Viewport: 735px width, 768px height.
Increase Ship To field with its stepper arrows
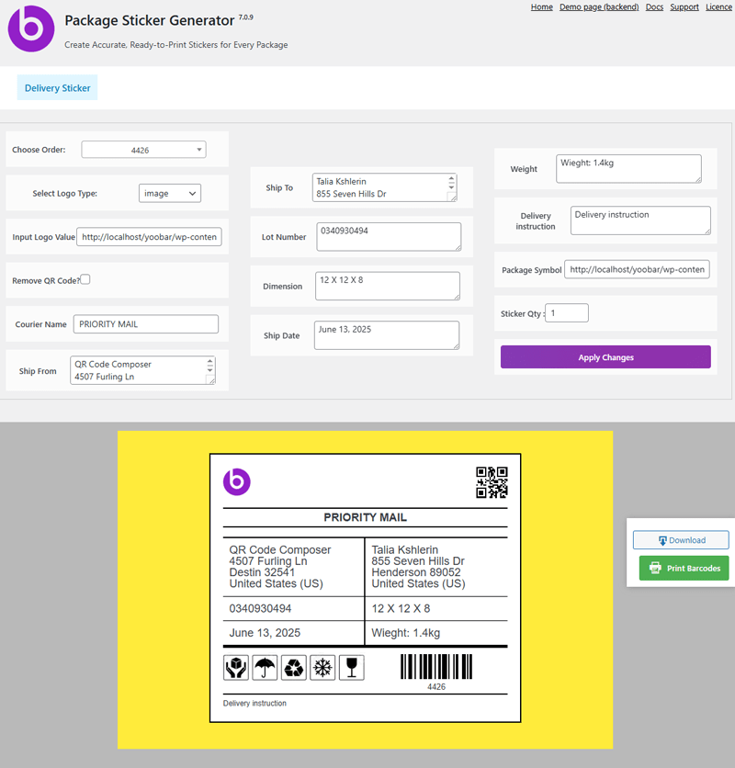tap(452, 183)
